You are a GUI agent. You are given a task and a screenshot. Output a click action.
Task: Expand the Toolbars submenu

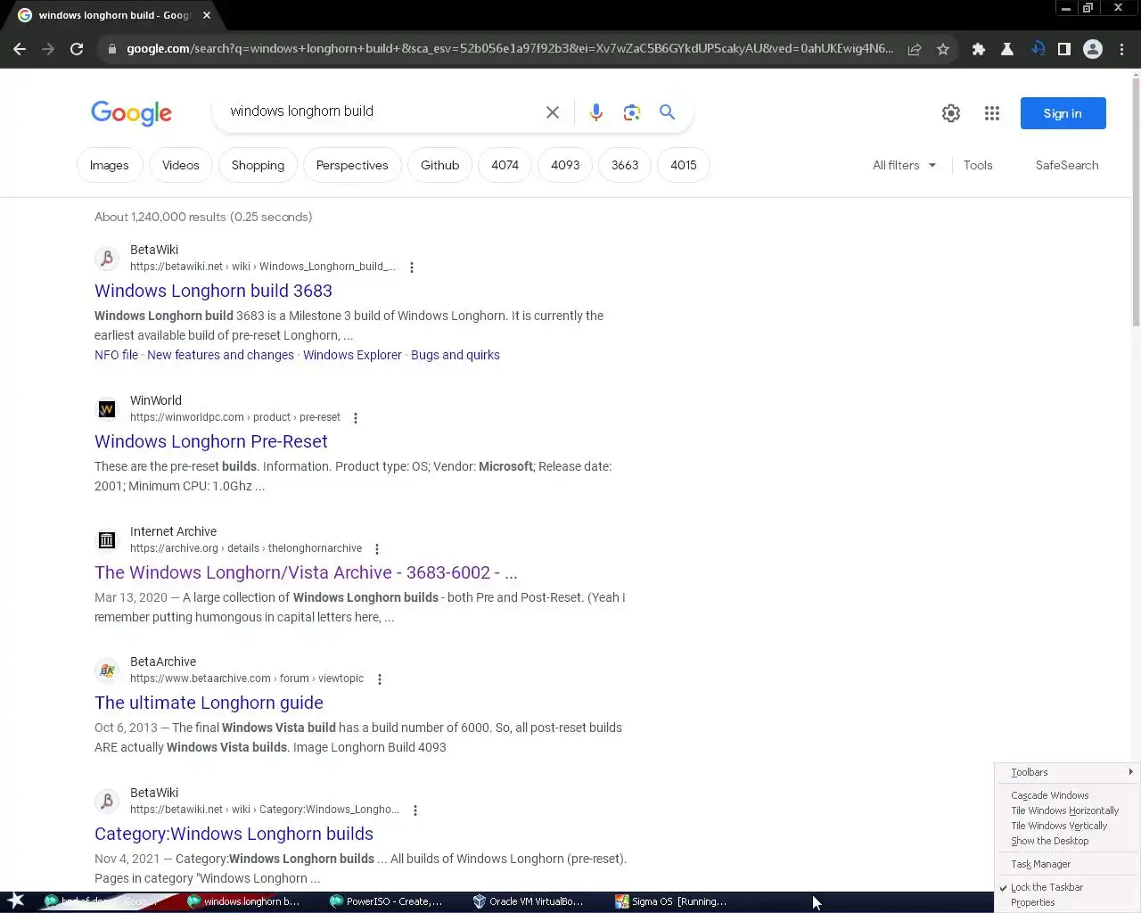pyautogui.click(x=1066, y=772)
